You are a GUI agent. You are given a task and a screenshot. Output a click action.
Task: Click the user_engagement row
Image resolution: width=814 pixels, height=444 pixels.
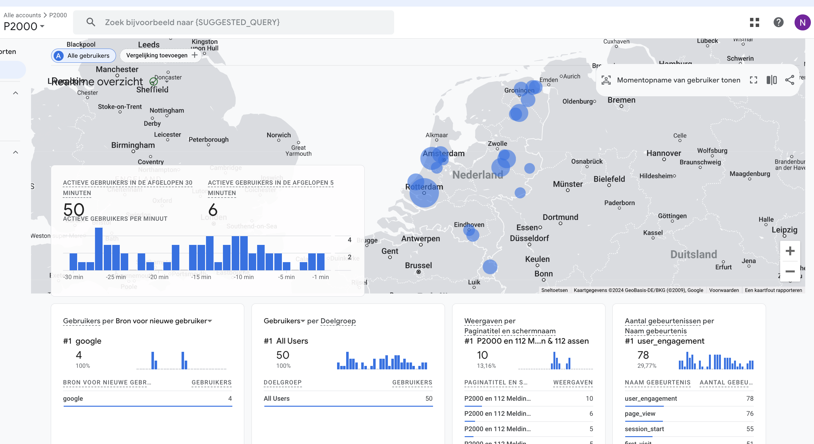(689, 399)
